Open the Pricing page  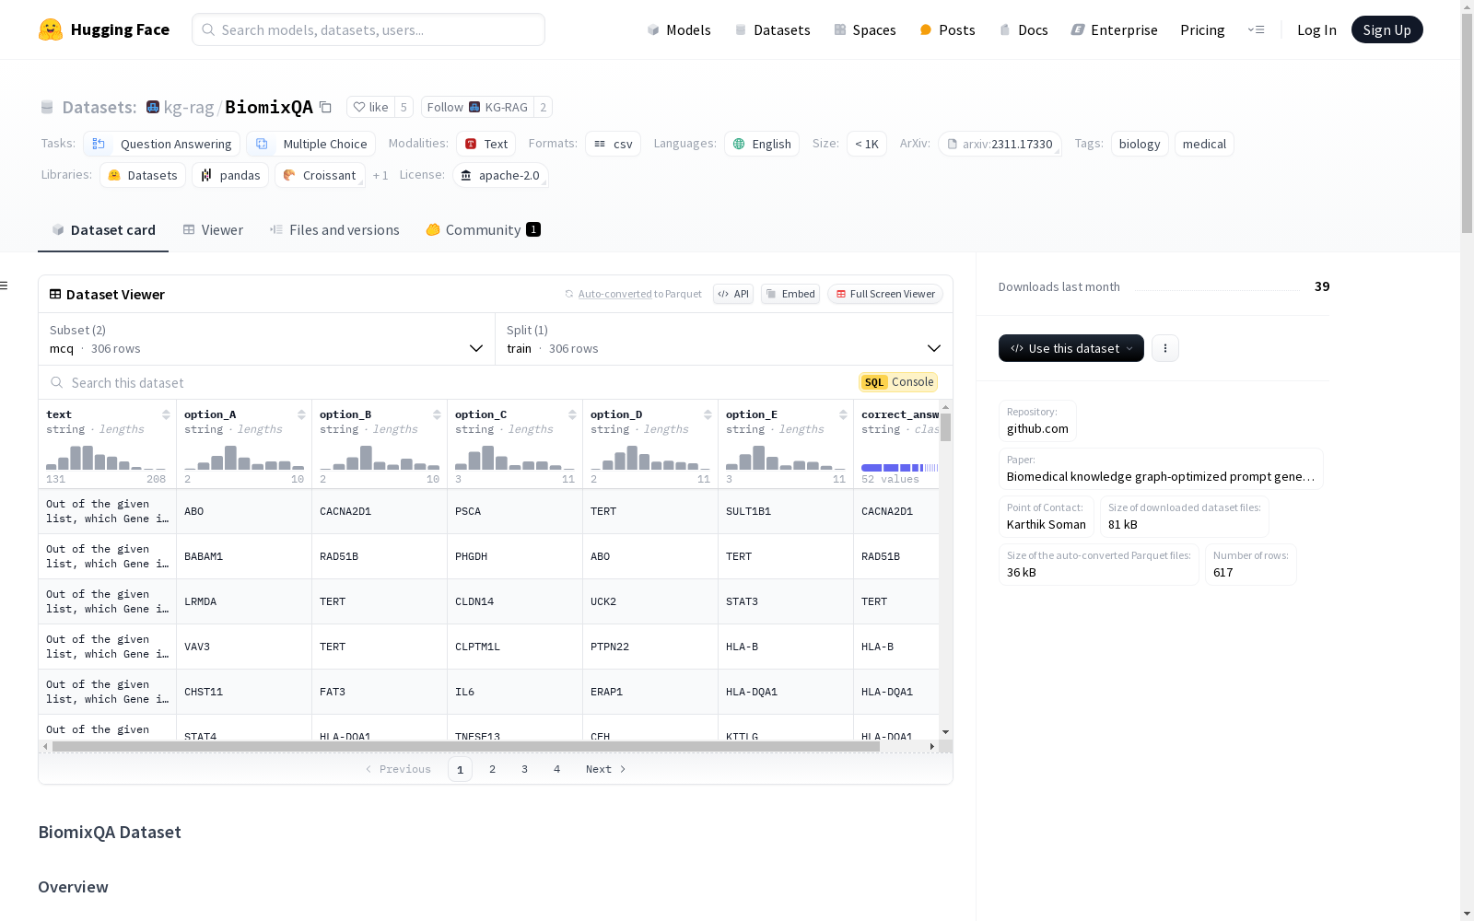(x=1202, y=29)
